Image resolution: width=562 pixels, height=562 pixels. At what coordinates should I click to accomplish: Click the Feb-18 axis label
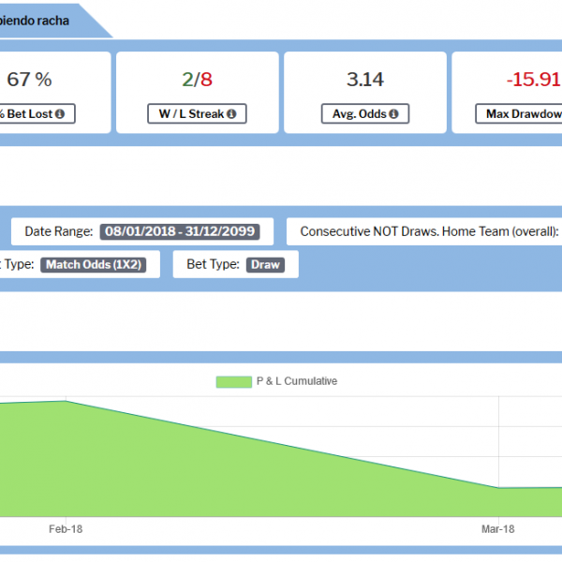pyautogui.click(x=66, y=529)
